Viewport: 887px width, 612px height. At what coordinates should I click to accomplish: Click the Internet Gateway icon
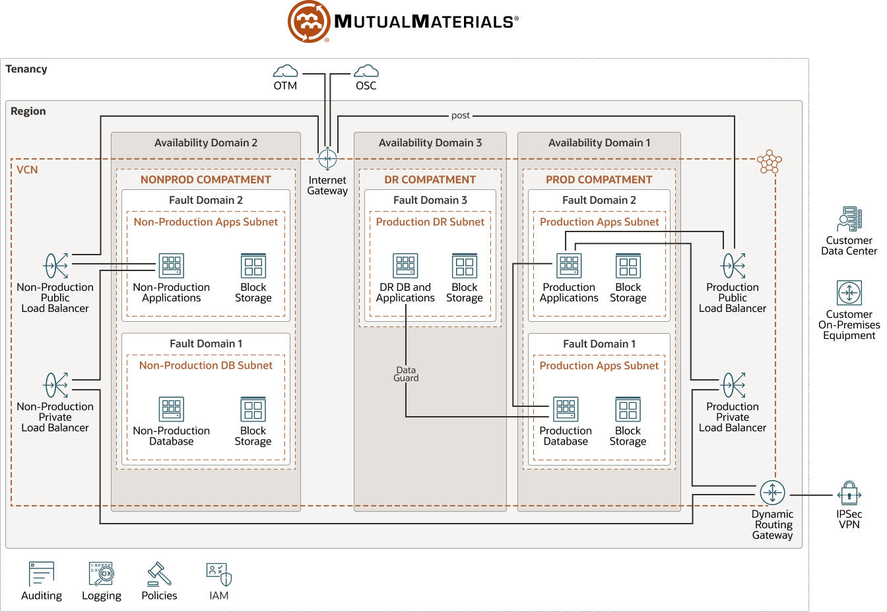(x=327, y=158)
